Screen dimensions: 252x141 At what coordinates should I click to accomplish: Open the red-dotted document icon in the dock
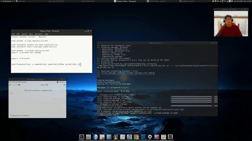coord(102,137)
